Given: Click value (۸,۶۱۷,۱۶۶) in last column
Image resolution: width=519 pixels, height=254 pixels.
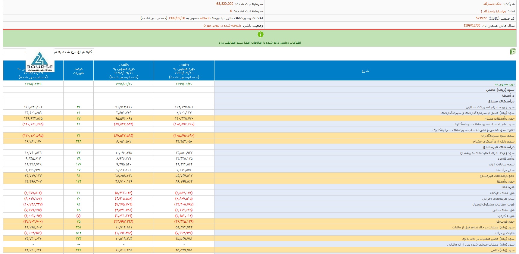Looking at the screenshot, I should coord(33,199).
